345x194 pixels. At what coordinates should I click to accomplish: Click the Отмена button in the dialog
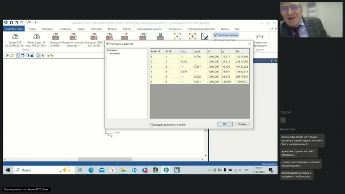tap(242, 124)
